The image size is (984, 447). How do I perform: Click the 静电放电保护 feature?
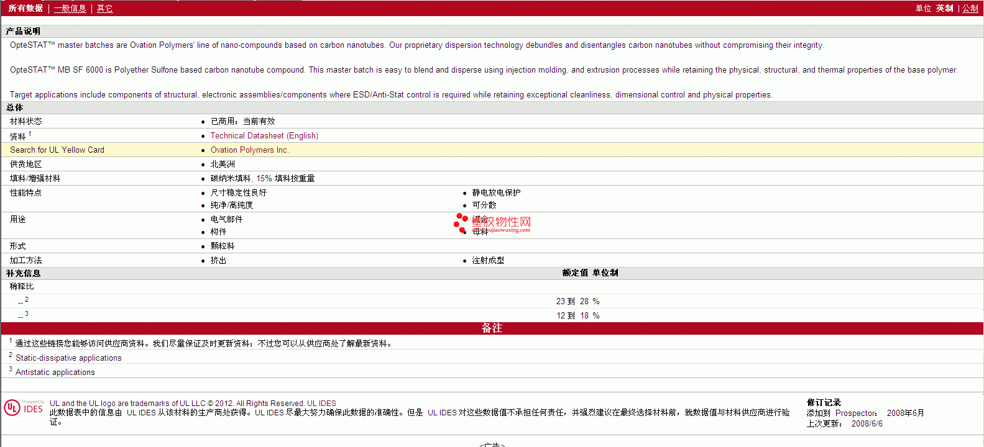click(496, 192)
